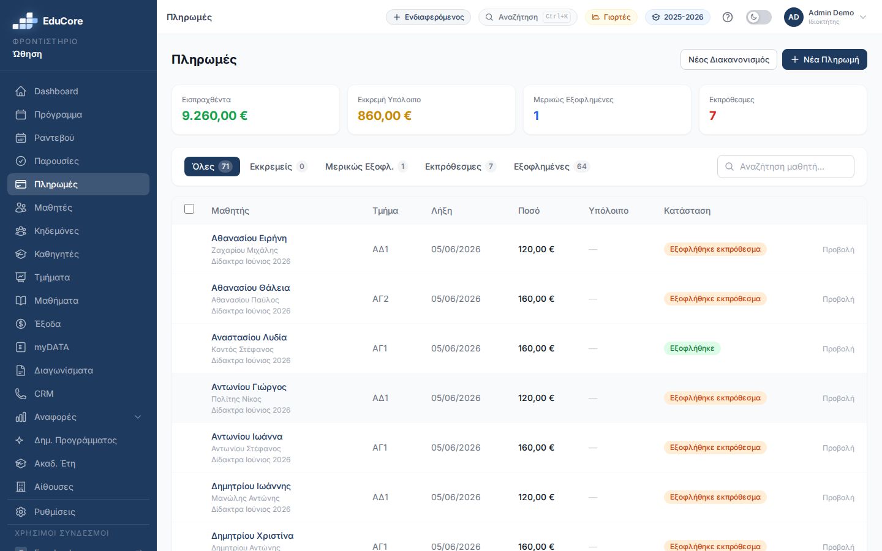Open the Διαγωνίσματα document icon

(x=21, y=370)
